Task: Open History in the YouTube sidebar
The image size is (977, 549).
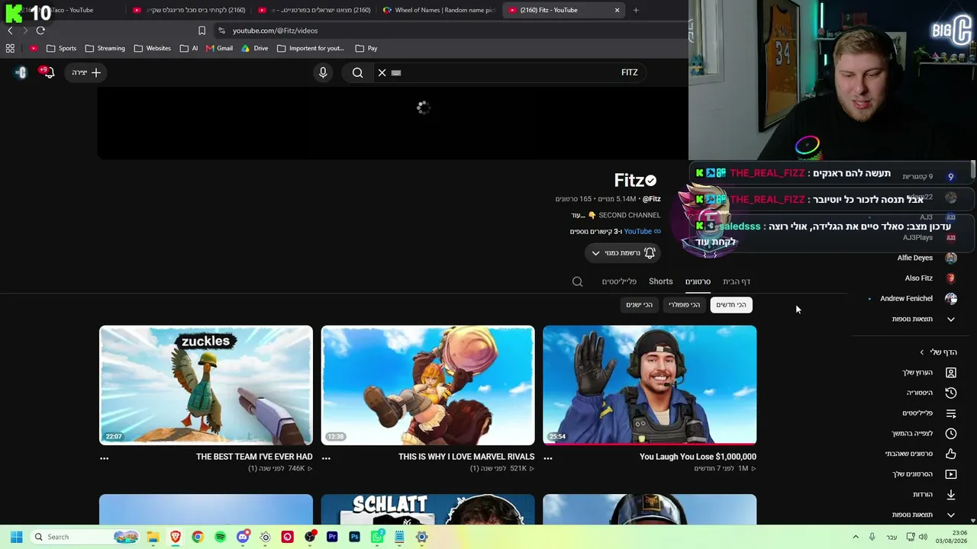Action: (x=929, y=393)
